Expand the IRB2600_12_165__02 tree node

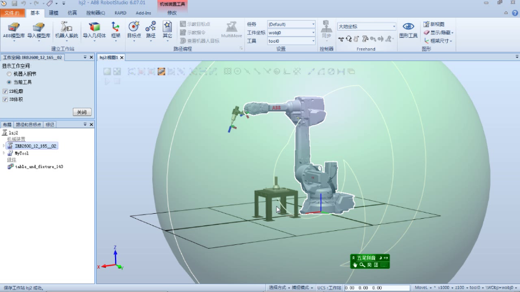[x=4, y=145]
